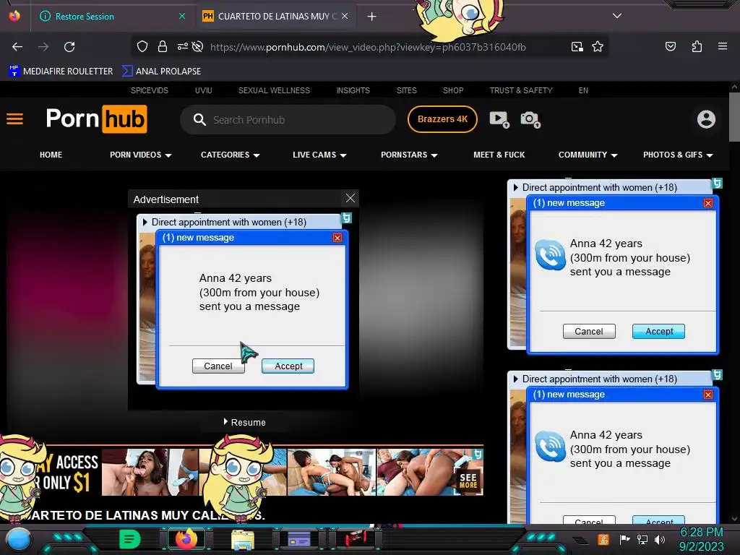This screenshot has height=555, width=740.
Task: Expand the PORNSTARS navigation dropdown
Action: [x=409, y=155]
